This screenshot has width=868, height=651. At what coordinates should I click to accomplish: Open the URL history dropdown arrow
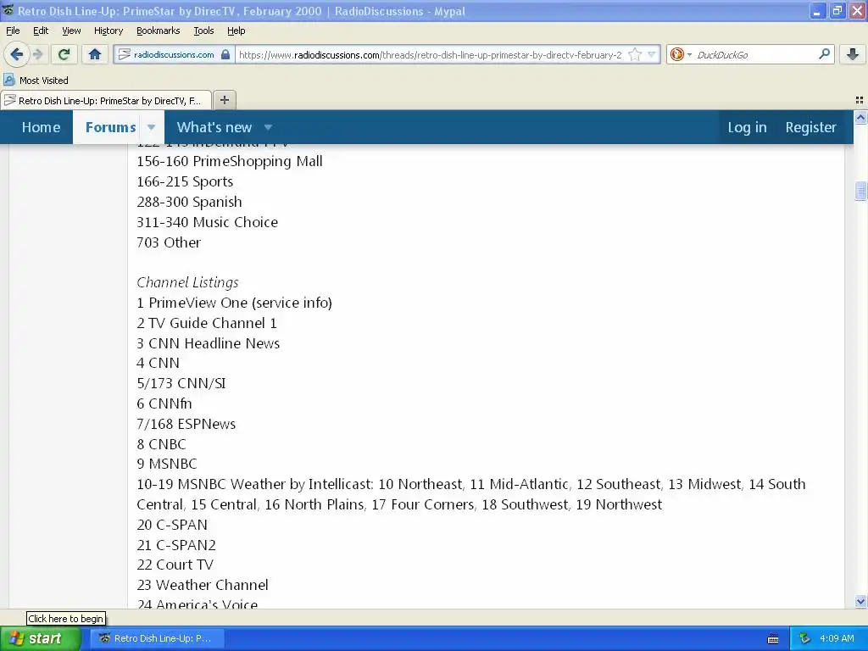pos(652,54)
